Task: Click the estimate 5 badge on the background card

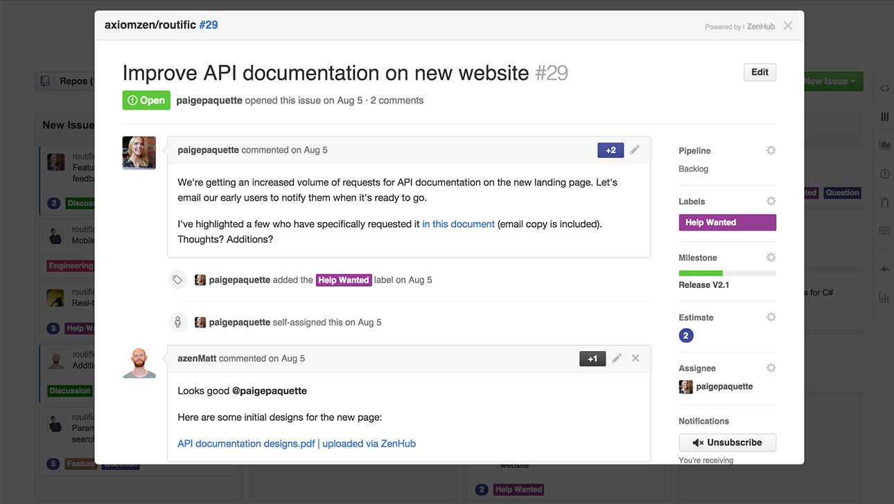Action: 53,464
